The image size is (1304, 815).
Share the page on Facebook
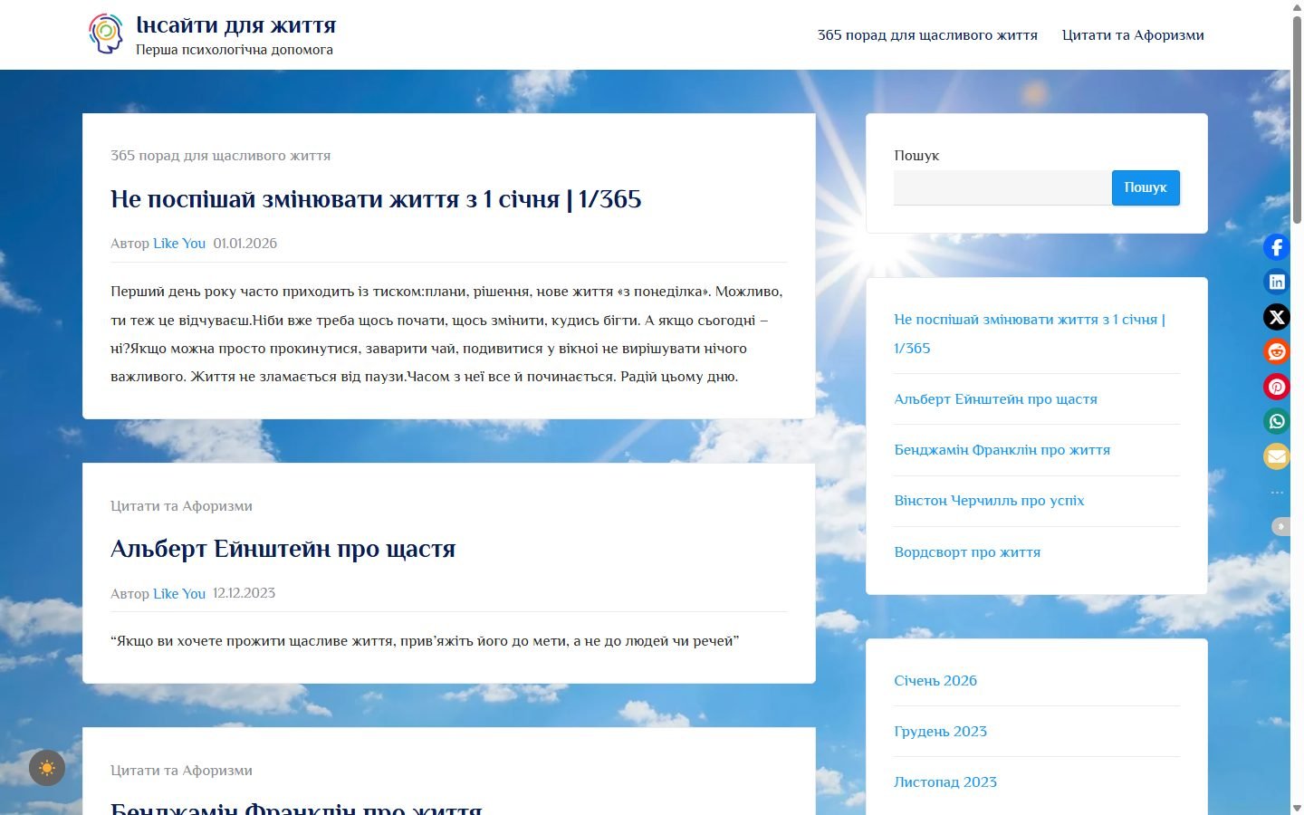click(x=1277, y=247)
